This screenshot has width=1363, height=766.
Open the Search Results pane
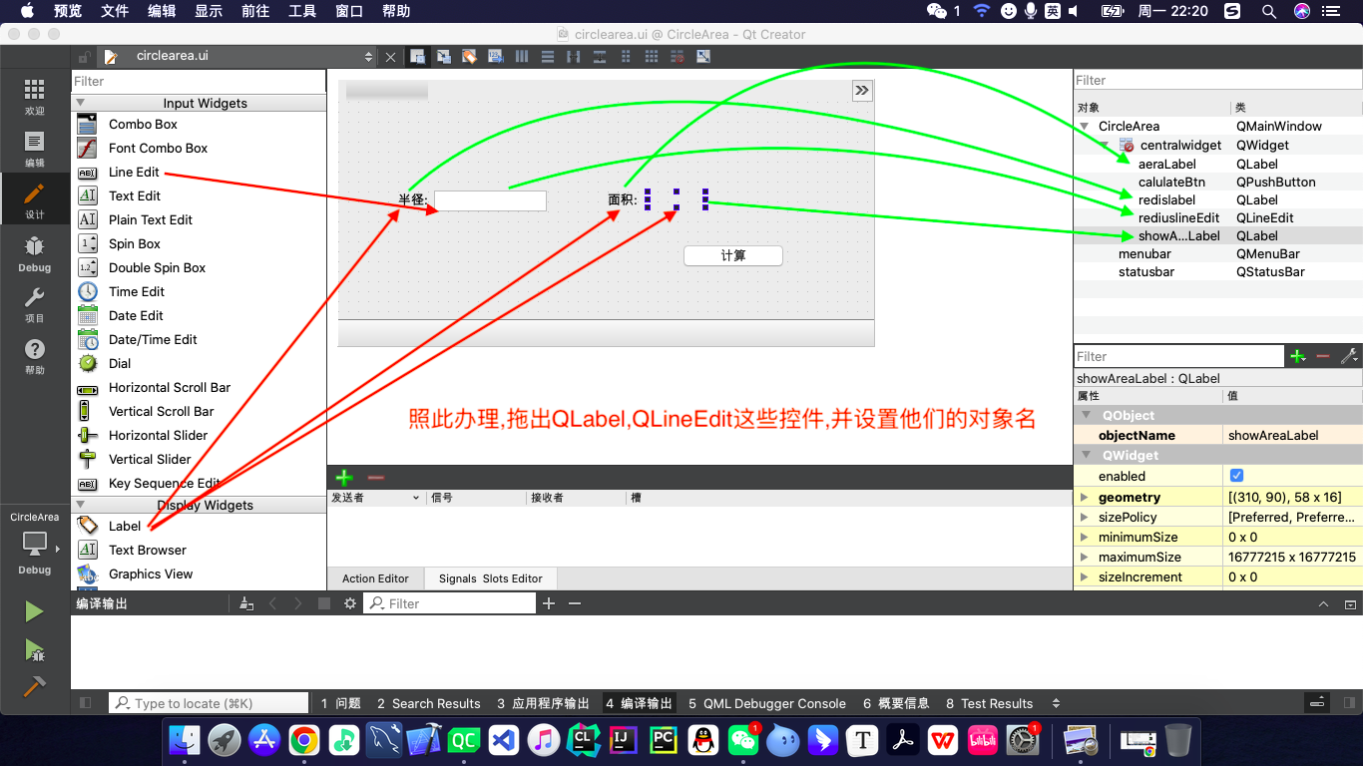[429, 703]
